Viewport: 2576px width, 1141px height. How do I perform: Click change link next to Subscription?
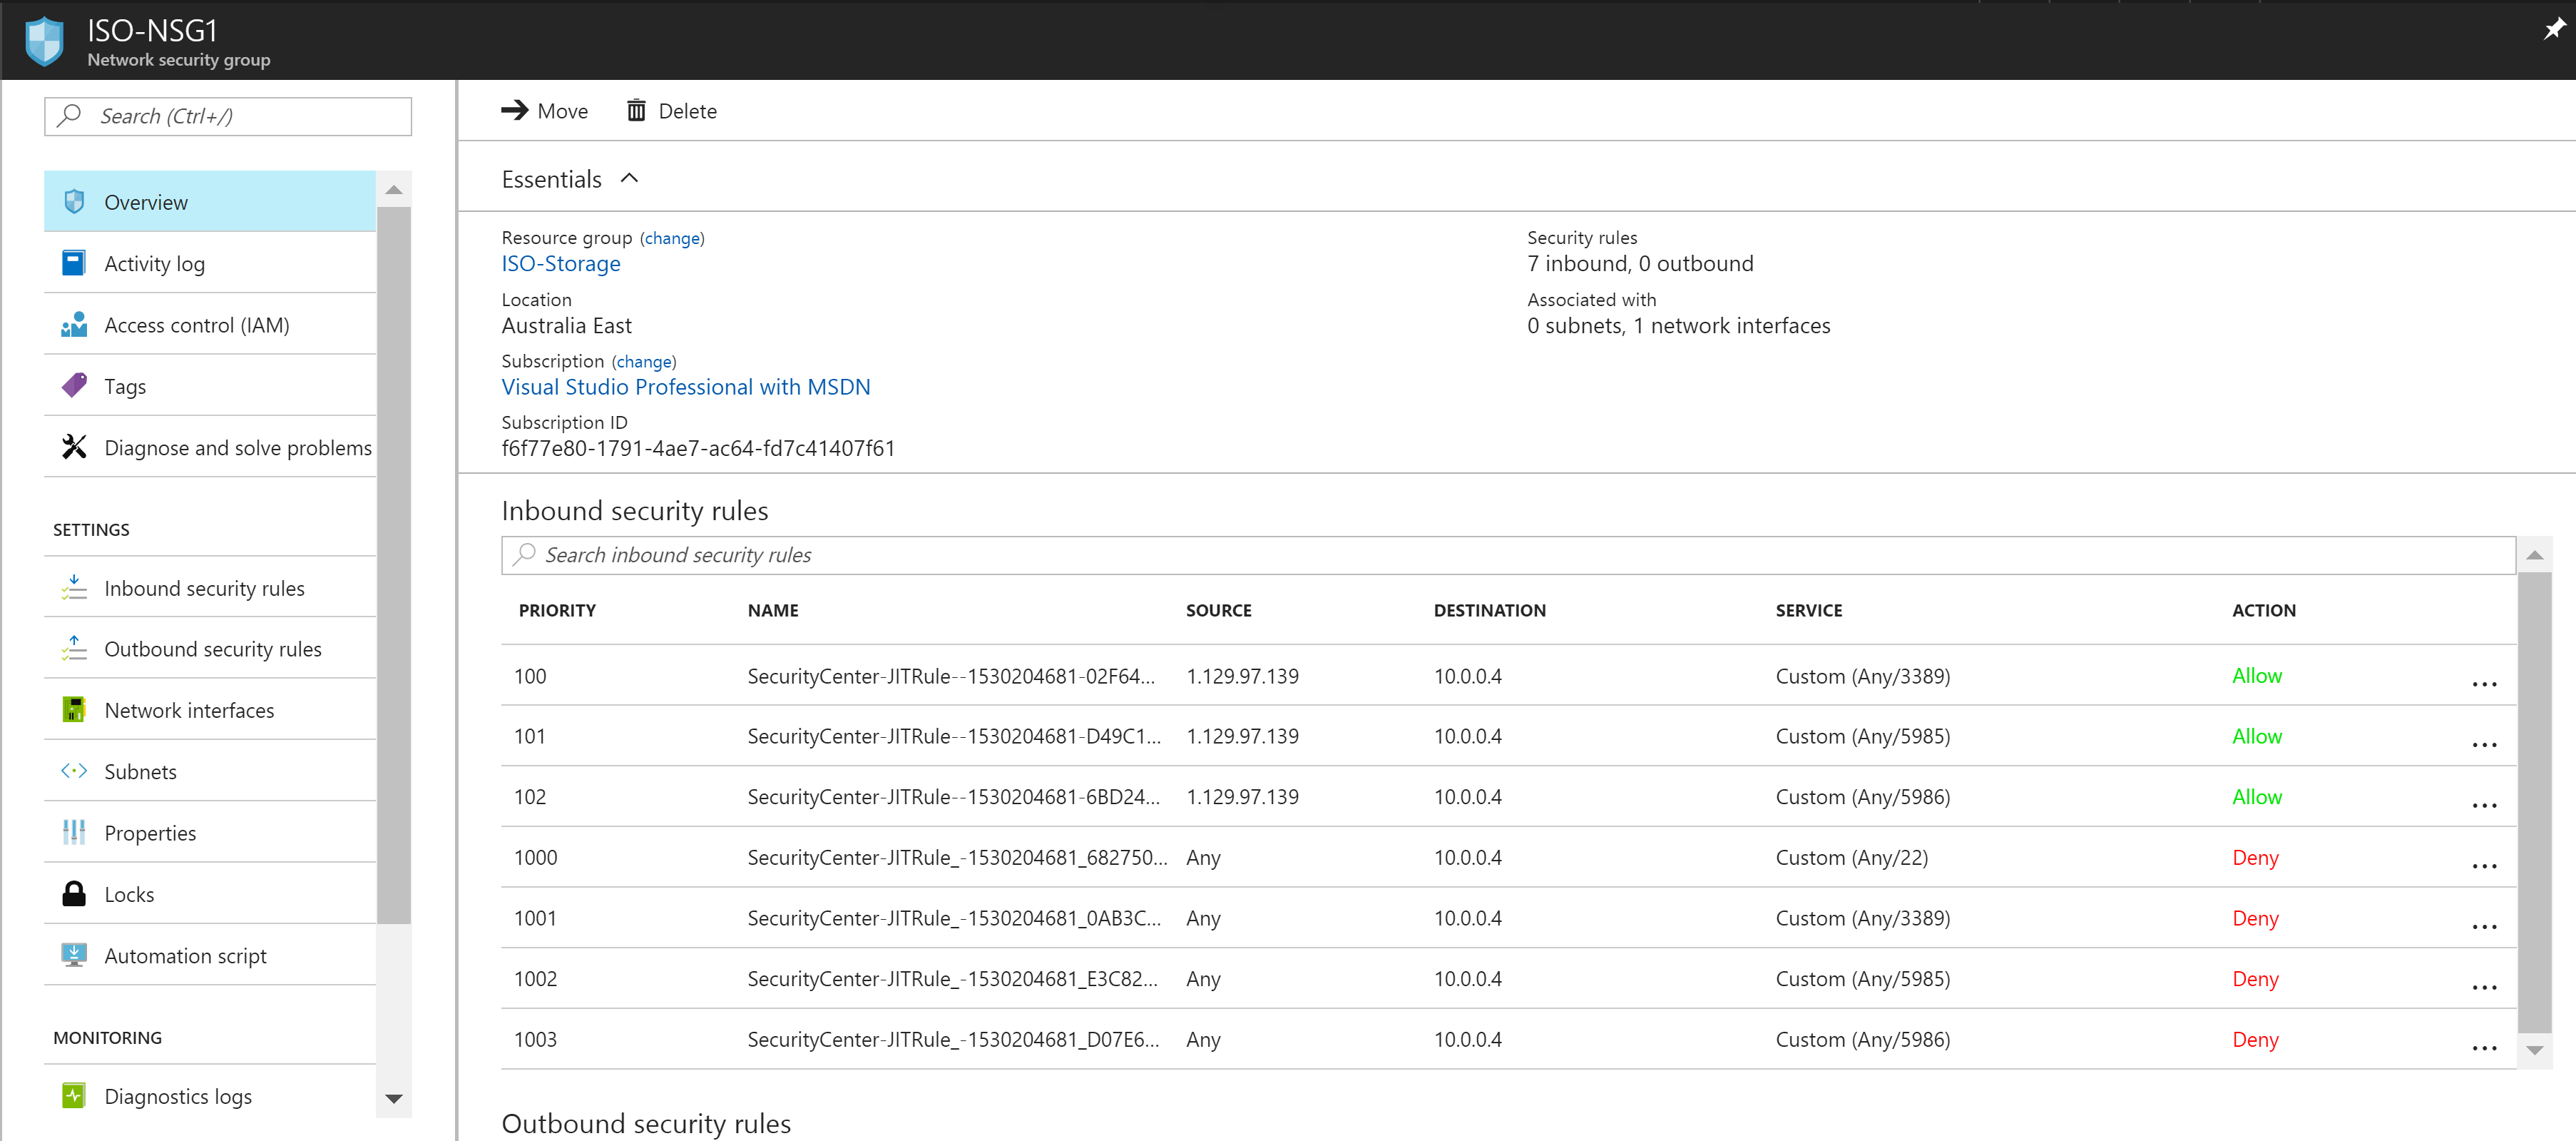point(643,361)
